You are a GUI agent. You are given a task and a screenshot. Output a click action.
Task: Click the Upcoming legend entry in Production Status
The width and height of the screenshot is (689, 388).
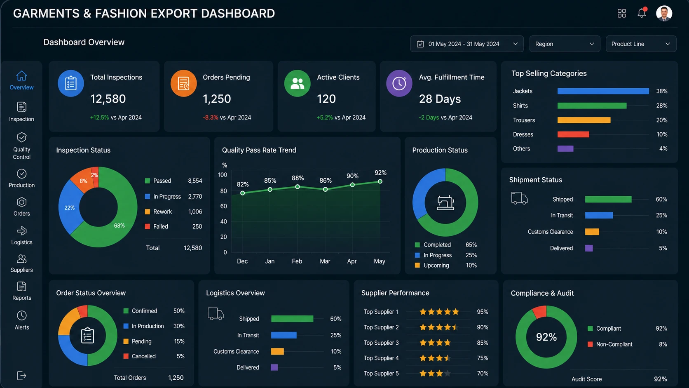445,266
